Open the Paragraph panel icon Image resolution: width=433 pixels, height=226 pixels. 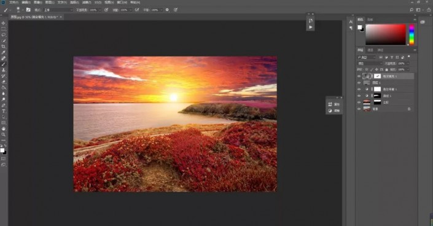(x=351, y=28)
